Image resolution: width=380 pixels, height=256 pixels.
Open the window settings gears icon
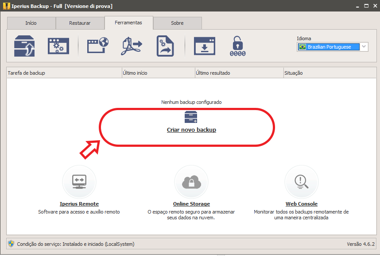pos(58,46)
